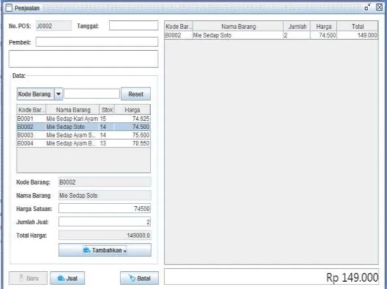387x289 pixels.
Task: Click the price cell 74.625
Action: coord(132,119)
